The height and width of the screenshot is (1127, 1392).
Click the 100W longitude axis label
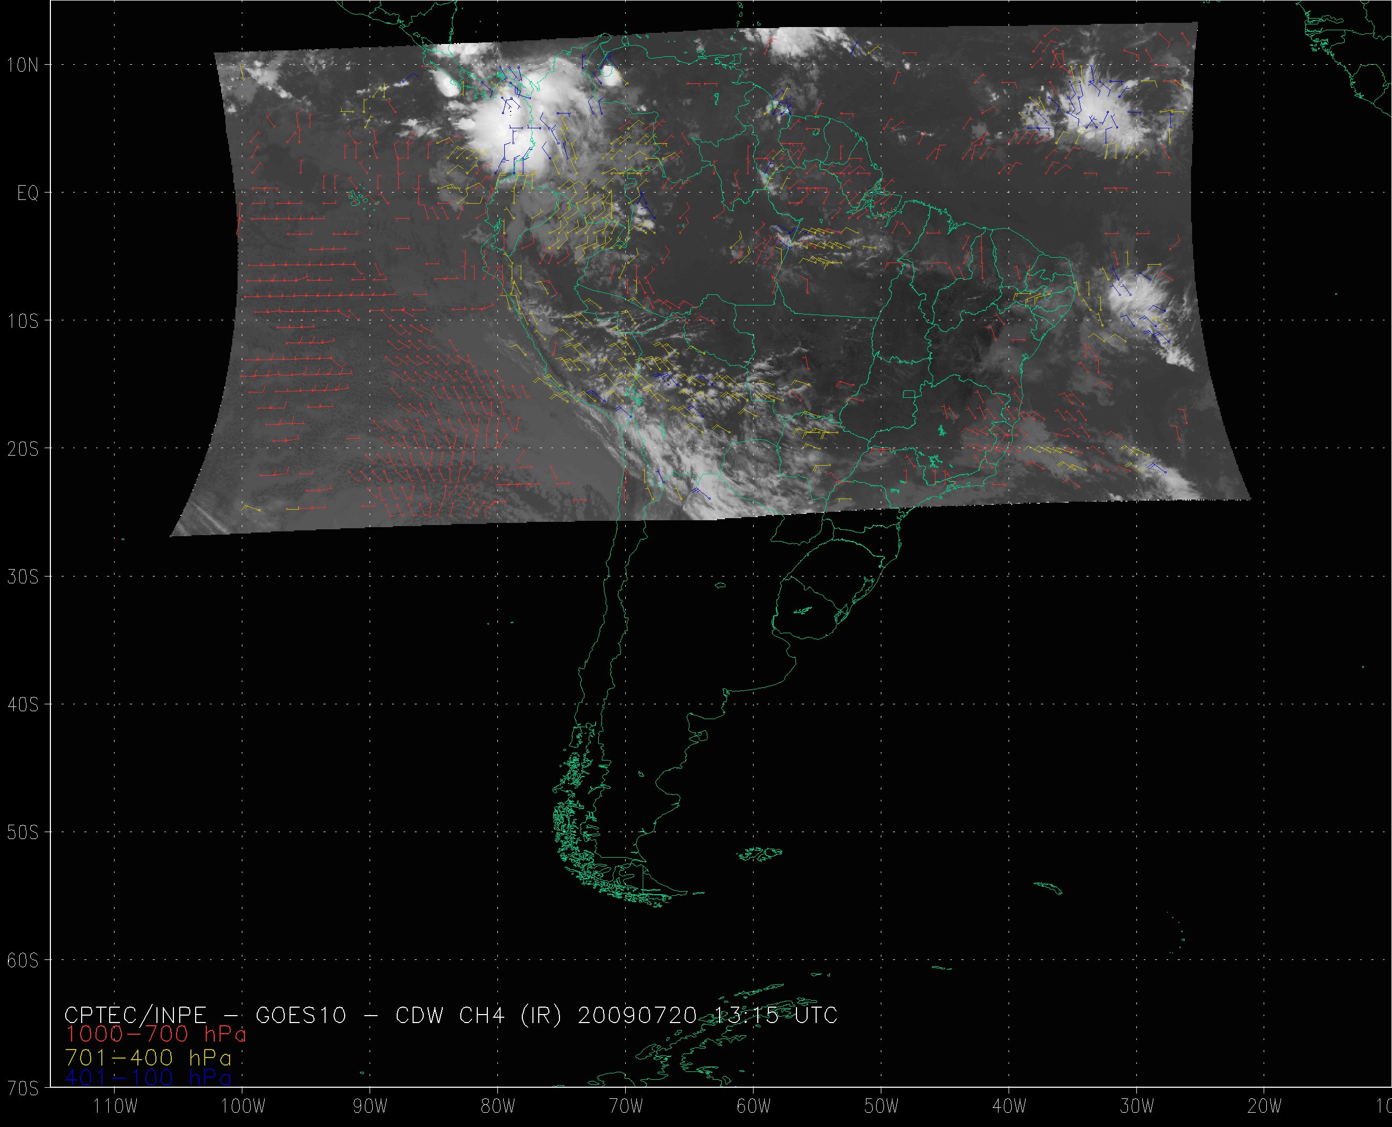point(243,1106)
